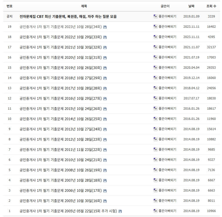Open 공인중개사 1차 필기 기출문제 2005년 10월 30일(16회)
The width and height of the screenshot is (222, 217).
click(x=61, y=201)
